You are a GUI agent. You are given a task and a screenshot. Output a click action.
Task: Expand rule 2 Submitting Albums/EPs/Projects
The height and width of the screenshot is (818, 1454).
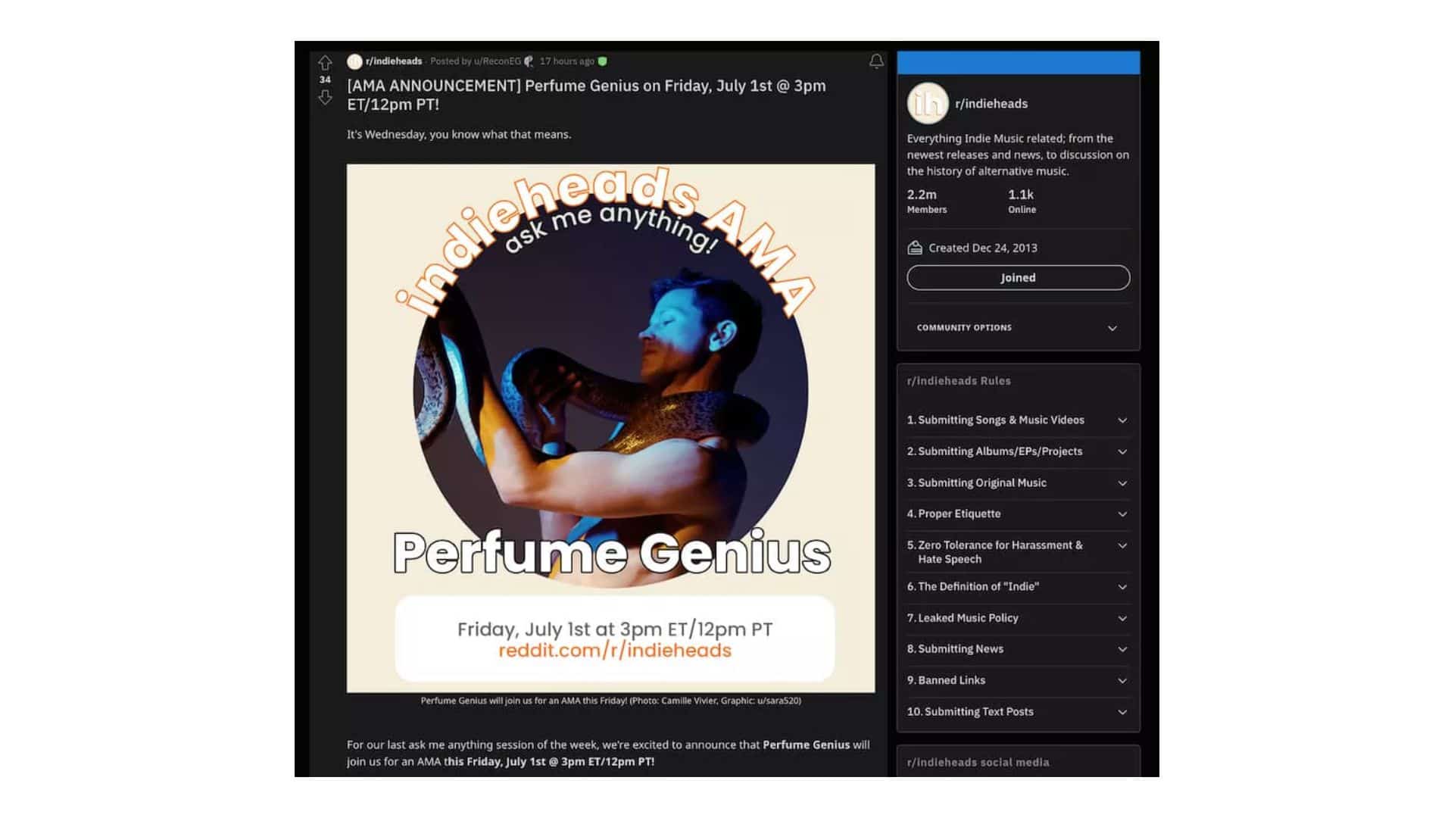pyautogui.click(x=1019, y=451)
